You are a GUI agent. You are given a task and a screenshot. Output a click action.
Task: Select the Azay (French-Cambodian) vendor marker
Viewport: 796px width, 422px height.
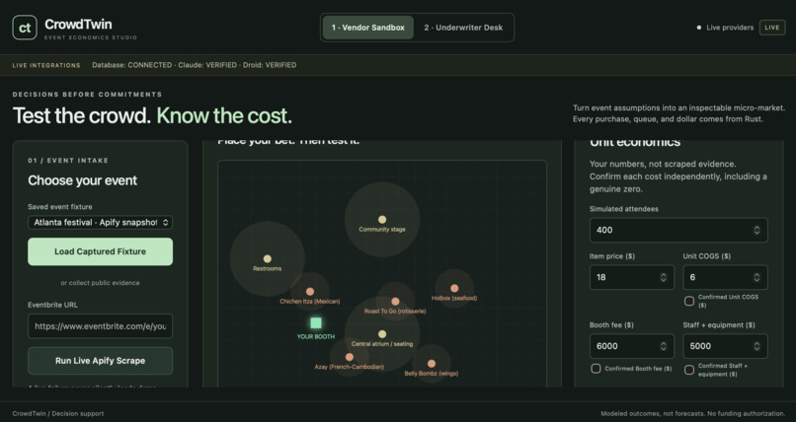(349, 357)
